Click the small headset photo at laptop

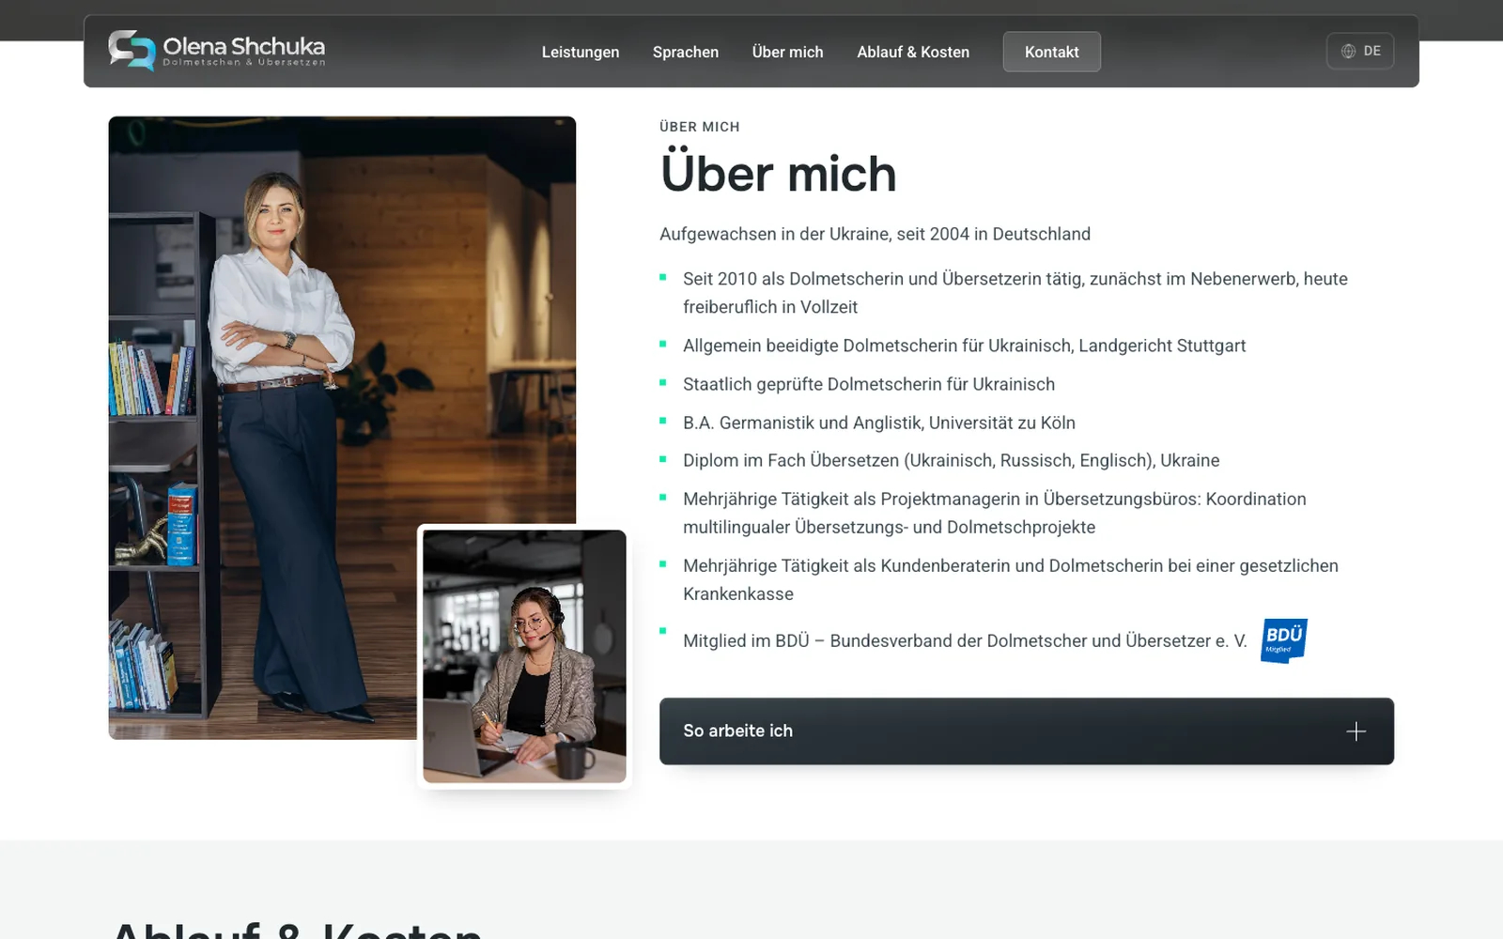pos(524,656)
